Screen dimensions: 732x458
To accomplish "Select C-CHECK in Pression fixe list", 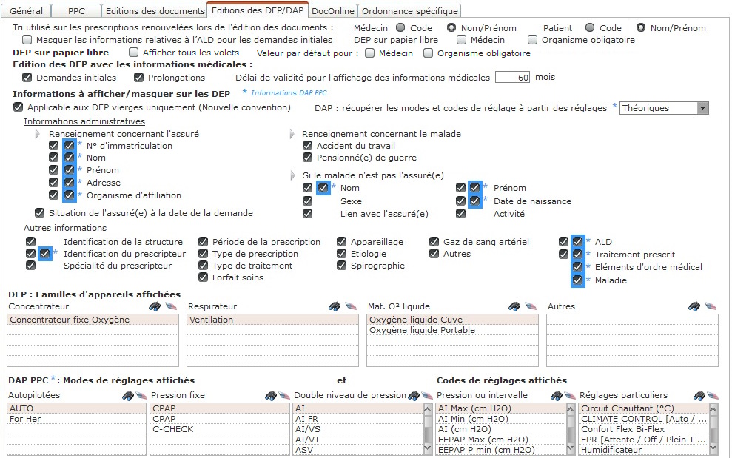I will pos(220,429).
